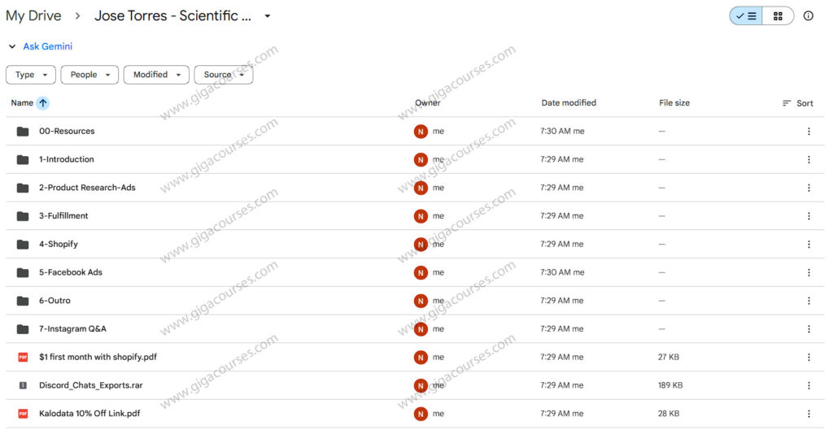Click owner avatar in 00-Resources row
The image size is (833, 443).
[421, 131]
